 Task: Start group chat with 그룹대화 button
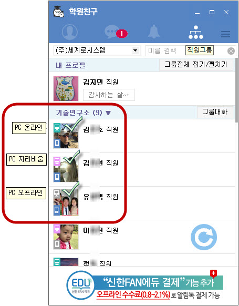pos(215,112)
